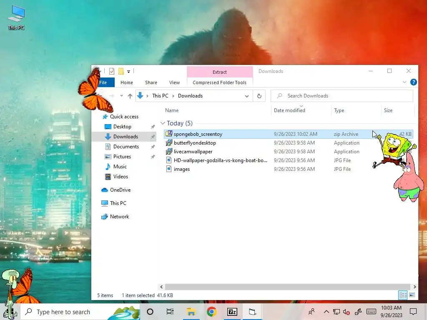This screenshot has width=427, height=320.
Task: Click the Search Downloads field
Action: tap(342, 96)
